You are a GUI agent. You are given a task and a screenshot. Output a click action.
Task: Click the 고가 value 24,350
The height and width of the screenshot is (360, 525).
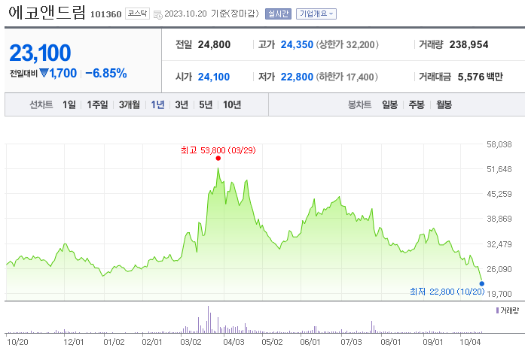click(297, 45)
